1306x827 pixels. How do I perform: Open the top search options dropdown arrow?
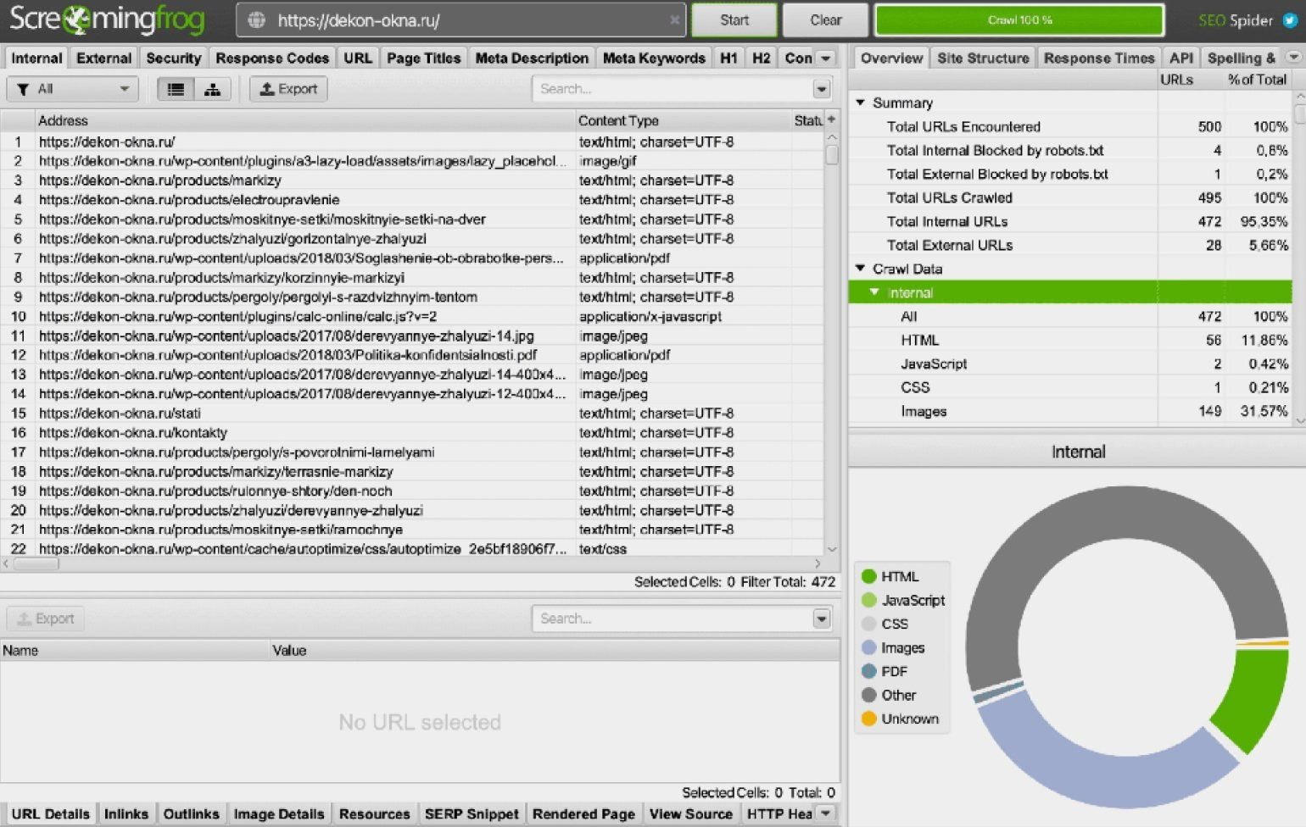[x=821, y=89]
